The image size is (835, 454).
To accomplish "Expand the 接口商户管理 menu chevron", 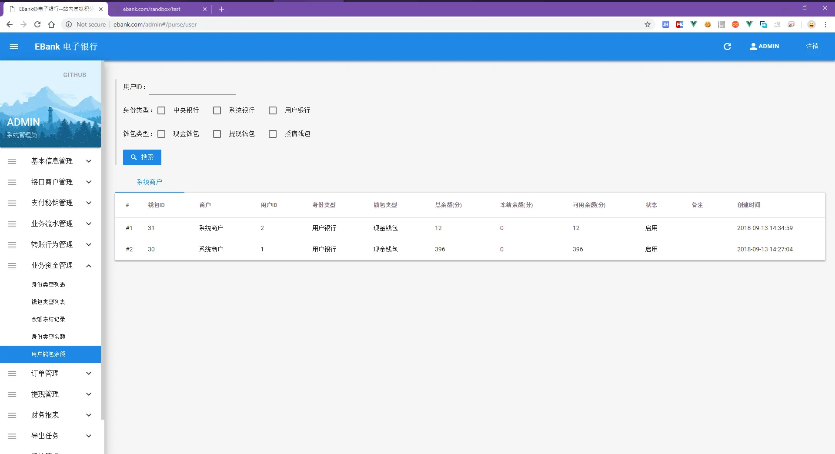I will 89,182.
